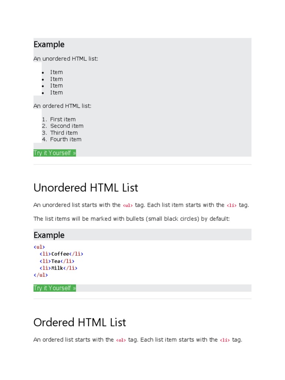Click the Try it Yourself button under the Coffee code
Screen dimensions: 285x380
[55, 288]
